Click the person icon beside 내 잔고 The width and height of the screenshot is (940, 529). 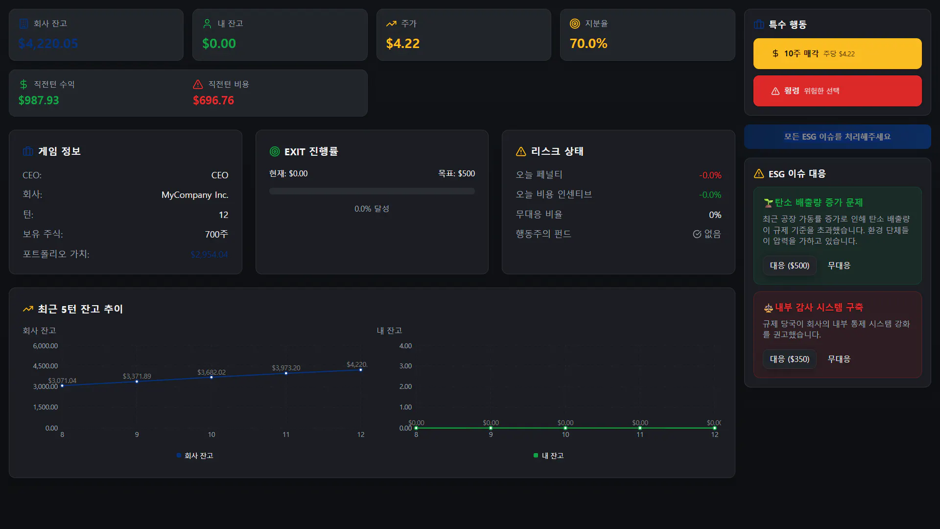207,24
